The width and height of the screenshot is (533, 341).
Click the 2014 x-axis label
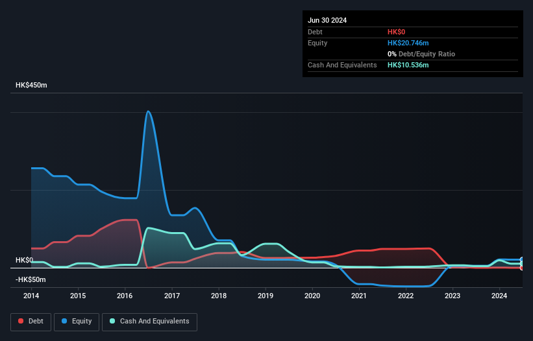click(31, 296)
